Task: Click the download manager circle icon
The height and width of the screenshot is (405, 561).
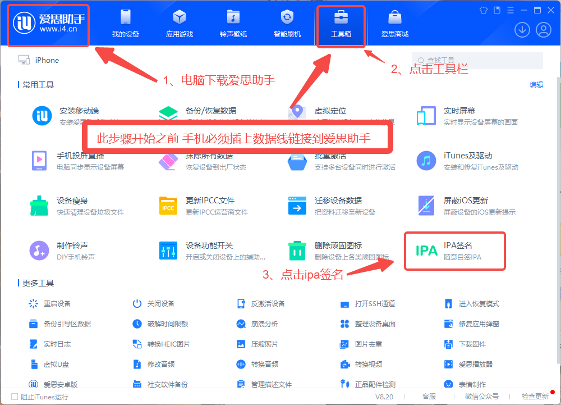Action: point(522,30)
